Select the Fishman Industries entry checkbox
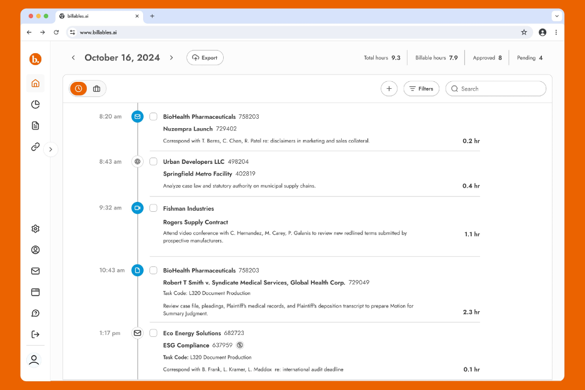585x390 pixels. coord(153,207)
